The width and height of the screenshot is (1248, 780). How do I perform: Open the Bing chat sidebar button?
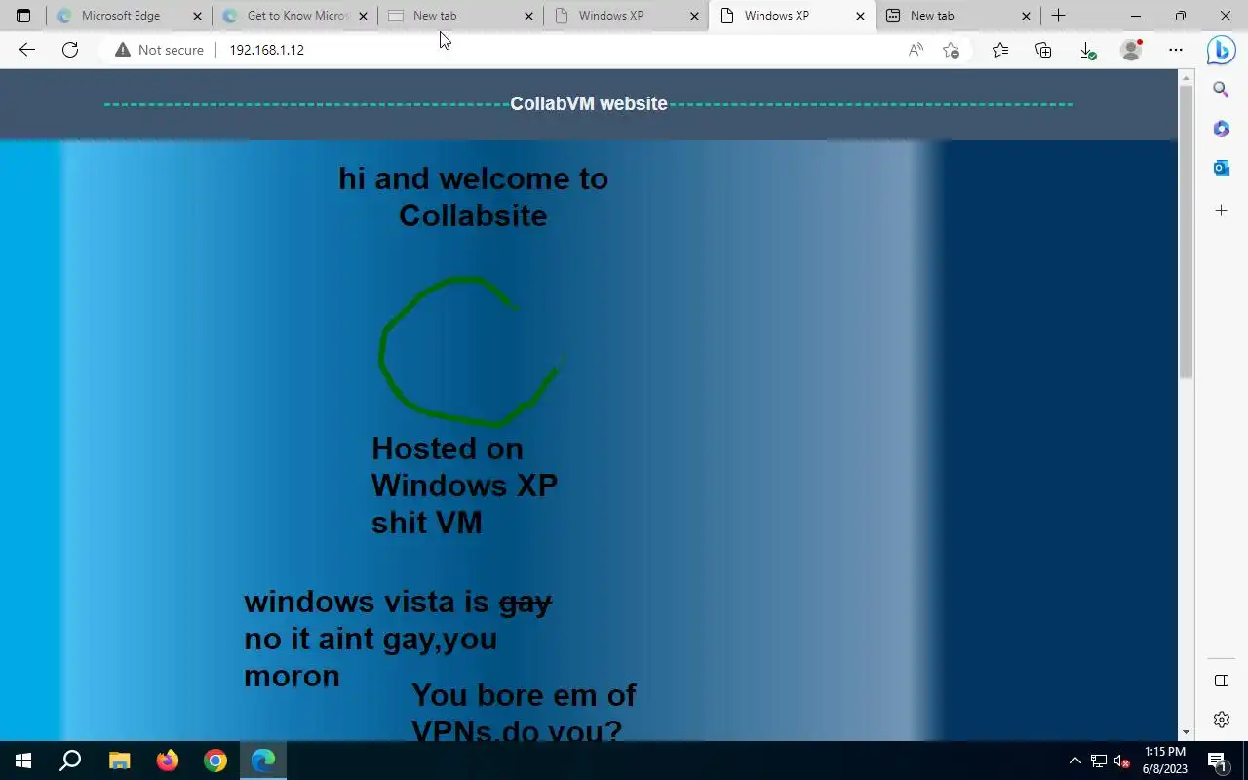[x=1221, y=50]
